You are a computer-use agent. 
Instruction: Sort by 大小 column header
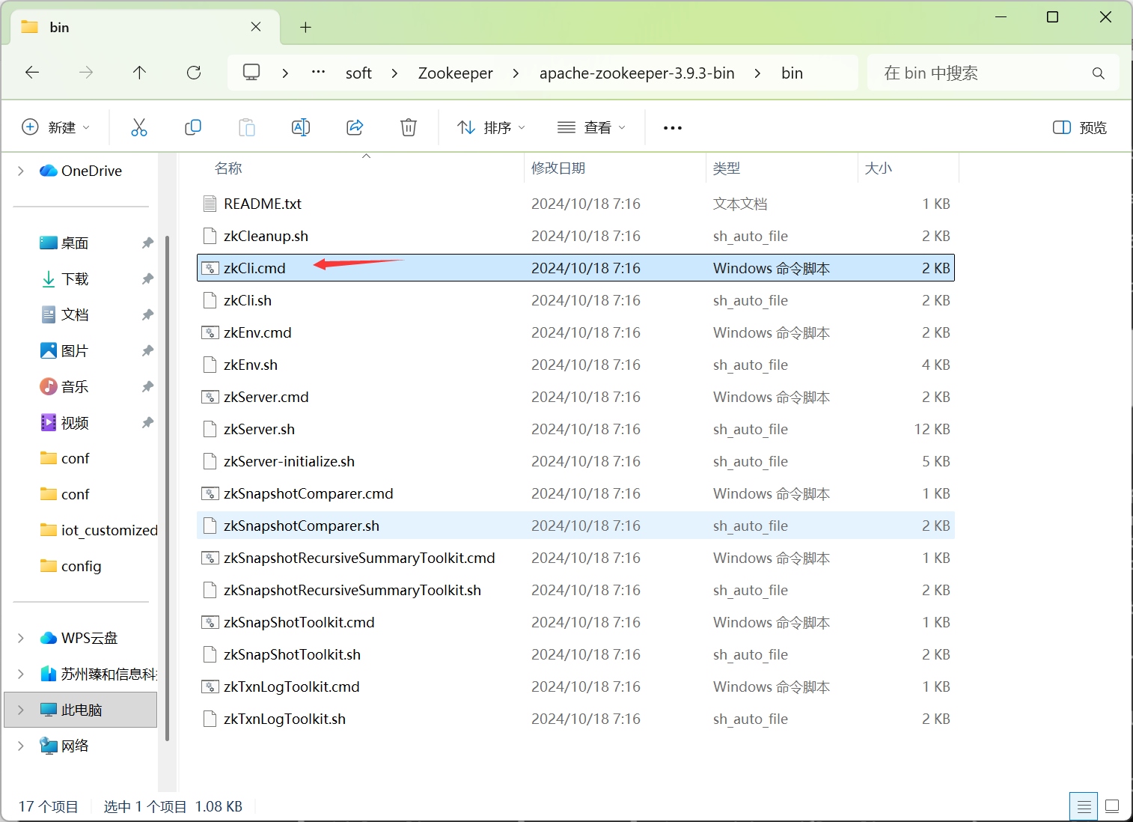click(x=879, y=168)
